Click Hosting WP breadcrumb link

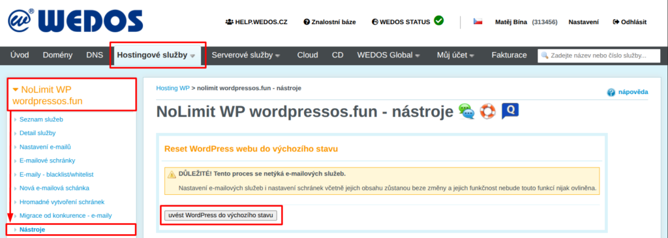pos(172,88)
